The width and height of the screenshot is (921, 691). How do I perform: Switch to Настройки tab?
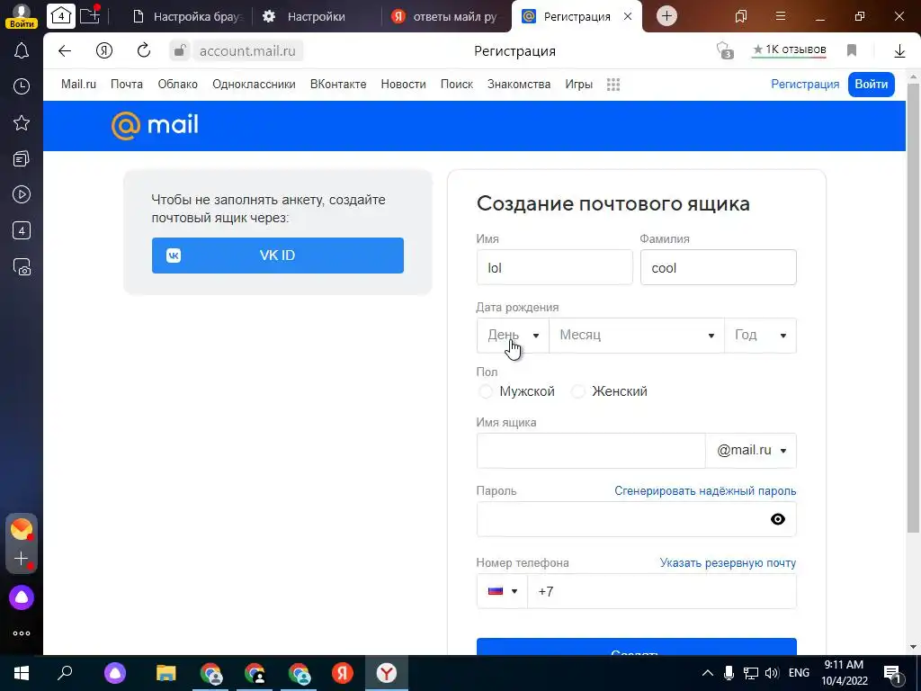tap(316, 16)
